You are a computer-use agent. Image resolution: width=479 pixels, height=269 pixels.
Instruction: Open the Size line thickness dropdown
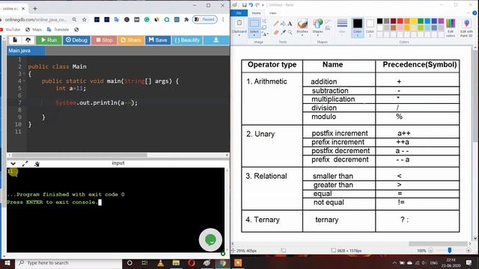(342, 27)
